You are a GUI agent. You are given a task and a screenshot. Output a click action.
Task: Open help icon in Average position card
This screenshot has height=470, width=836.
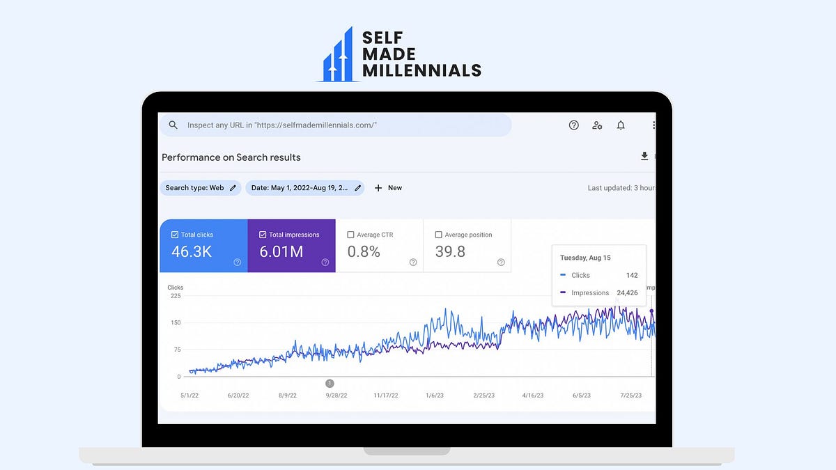click(x=501, y=263)
